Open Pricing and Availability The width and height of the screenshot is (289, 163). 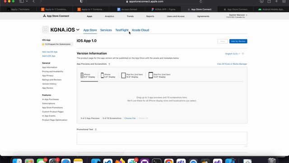point(52,72)
